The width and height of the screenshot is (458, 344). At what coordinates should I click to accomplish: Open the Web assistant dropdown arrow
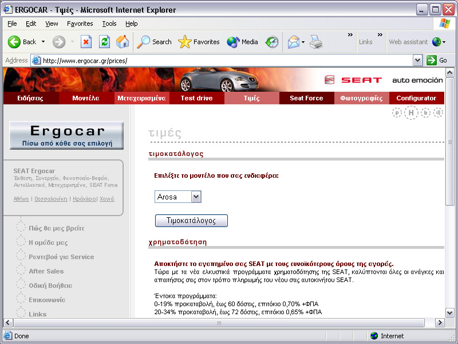coord(444,42)
